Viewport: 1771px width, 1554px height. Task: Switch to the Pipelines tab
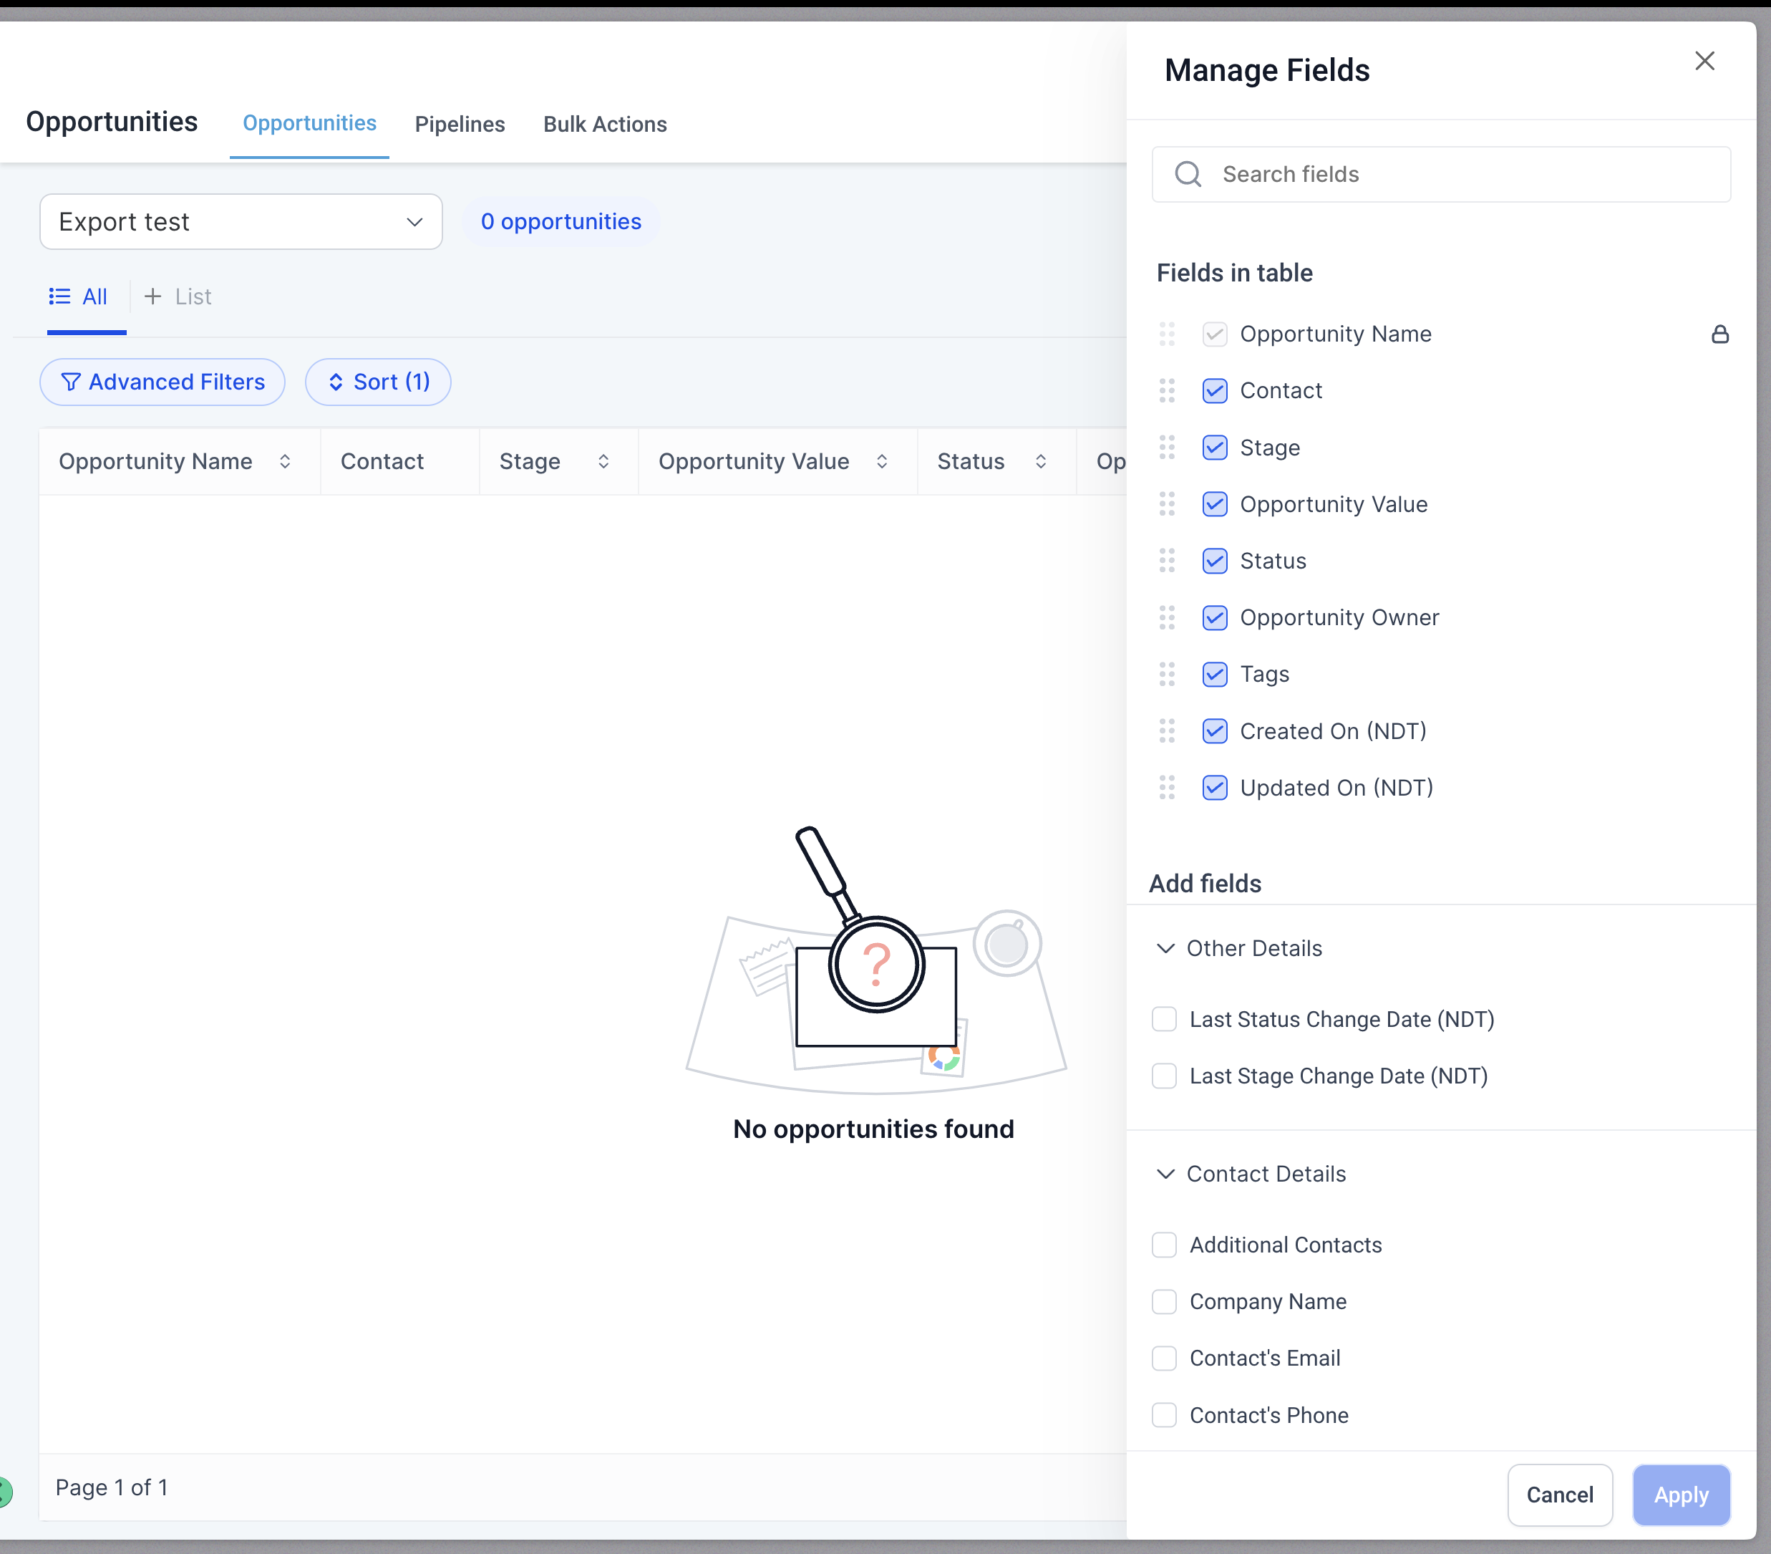tap(460, 125)
